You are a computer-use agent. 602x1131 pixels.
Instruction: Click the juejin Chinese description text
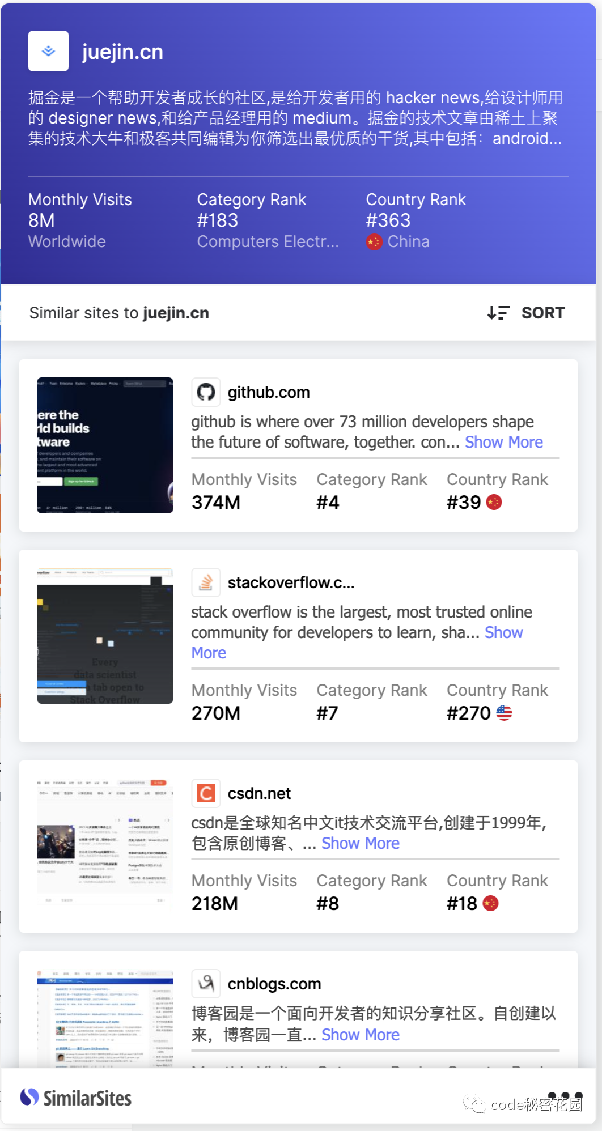(295, 118)
